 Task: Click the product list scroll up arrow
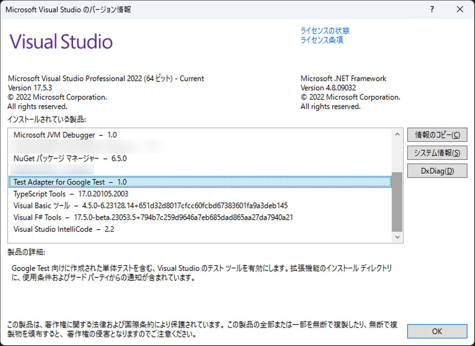397,134
